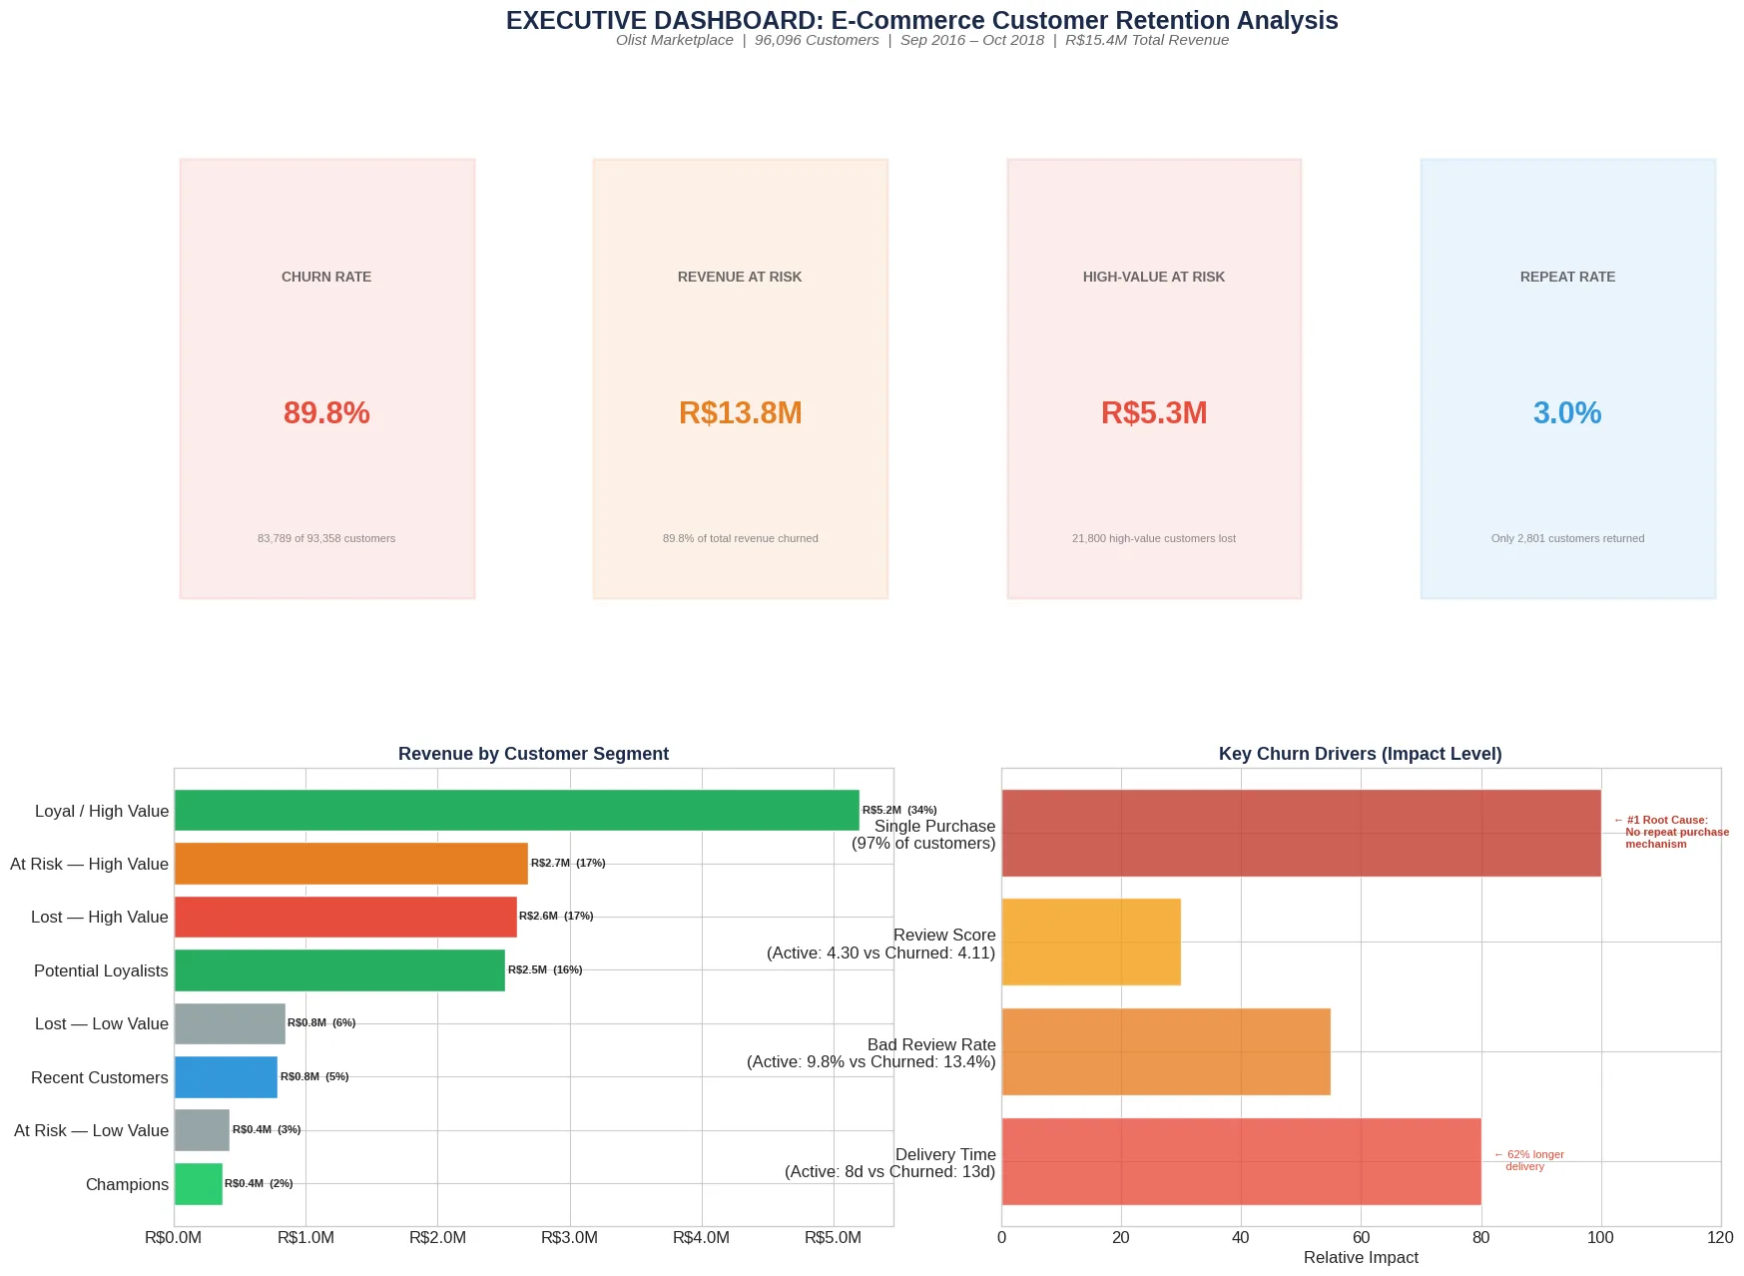Click 'Key Churn Drivers (Impact Level)' chart title
Viewport: 1744px width, 1276px height.
point(1360,754)
